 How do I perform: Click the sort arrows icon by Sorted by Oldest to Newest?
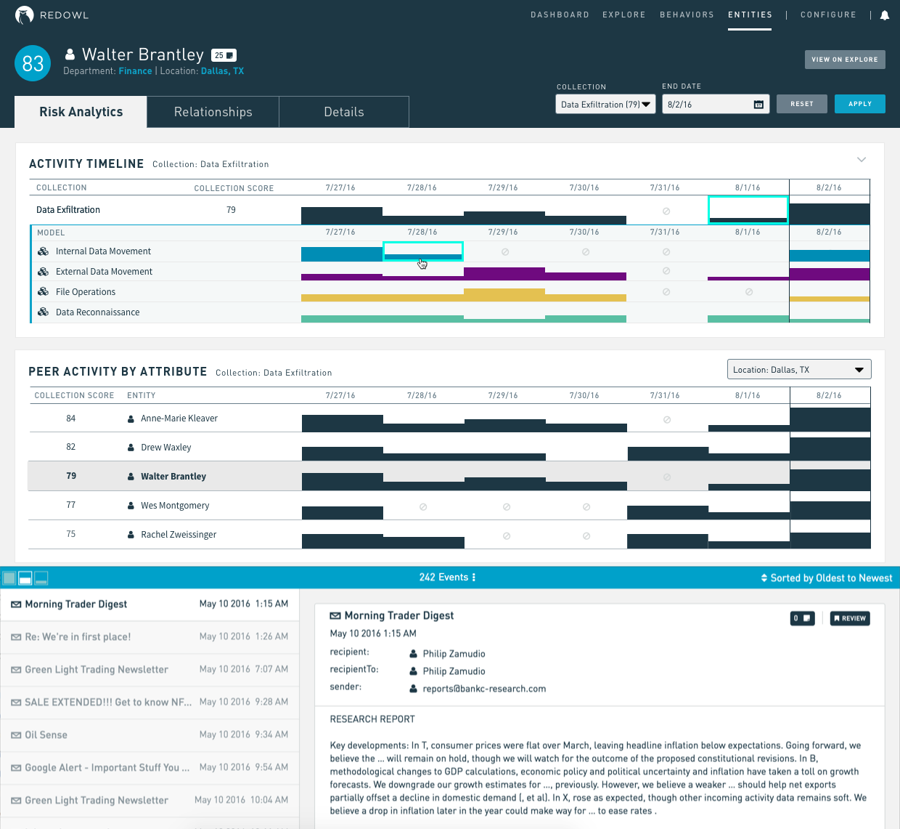pyautogui.click(x=764, y=578)
